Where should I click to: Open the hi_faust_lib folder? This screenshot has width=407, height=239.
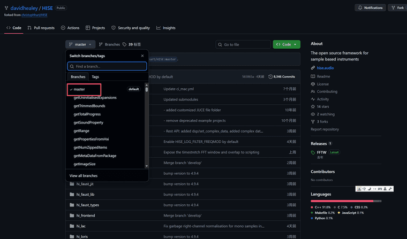click(85, 195)
